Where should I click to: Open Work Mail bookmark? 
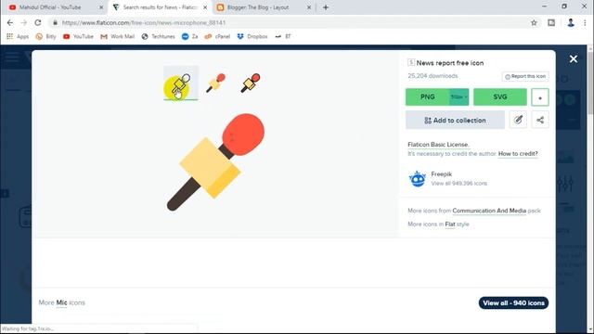pos(118,36)
